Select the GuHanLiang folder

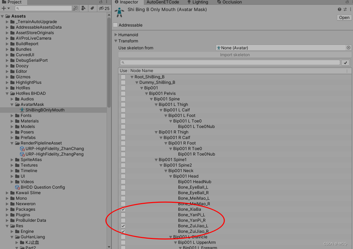point(33,237)
